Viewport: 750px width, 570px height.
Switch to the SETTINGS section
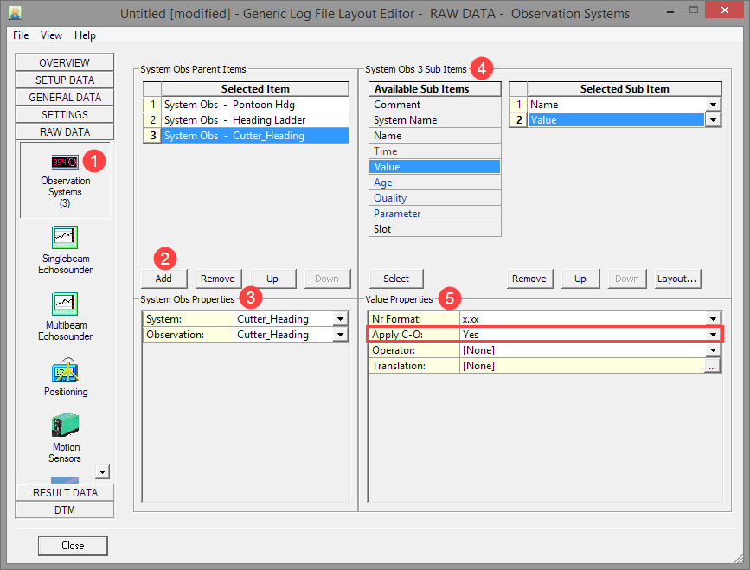tap(65, 114)
